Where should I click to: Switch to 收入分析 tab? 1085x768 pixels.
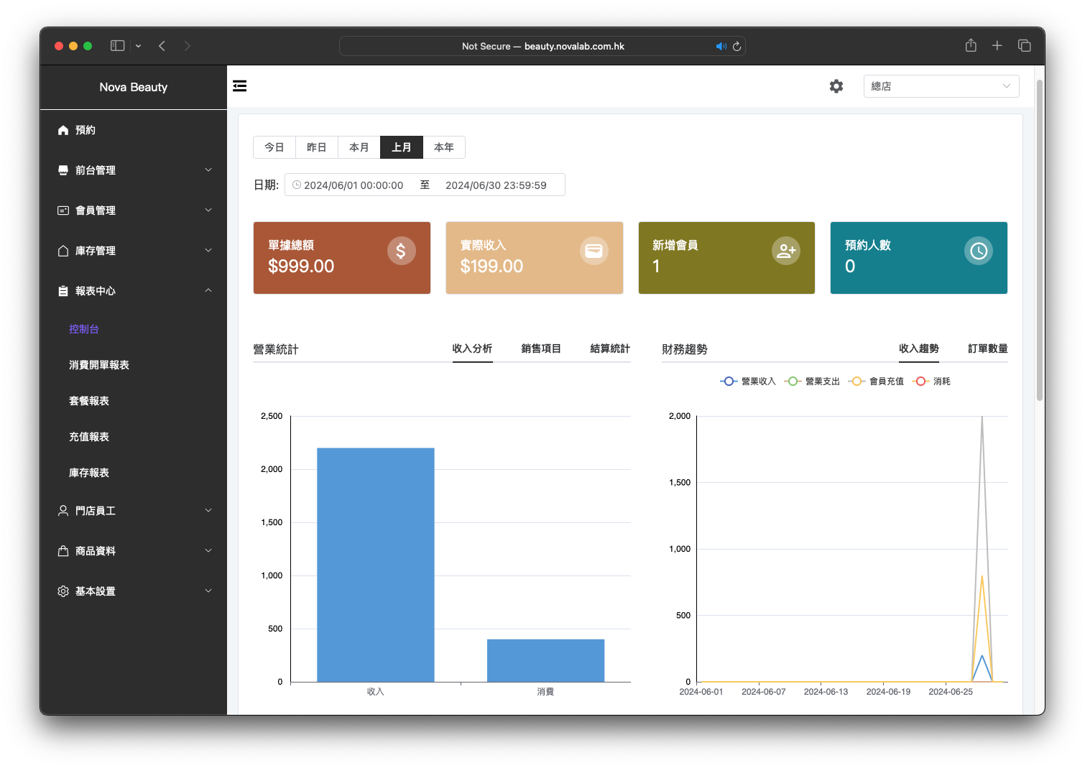[472, 348]
